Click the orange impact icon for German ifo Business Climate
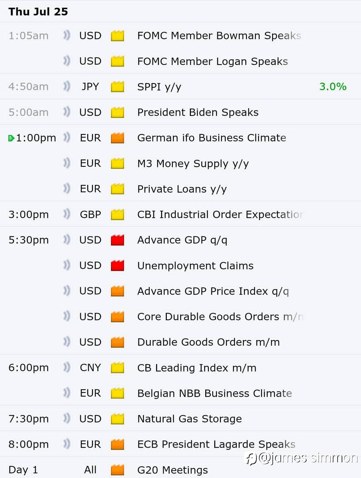Screen dimensions: 361x478 tap(117, 138)
